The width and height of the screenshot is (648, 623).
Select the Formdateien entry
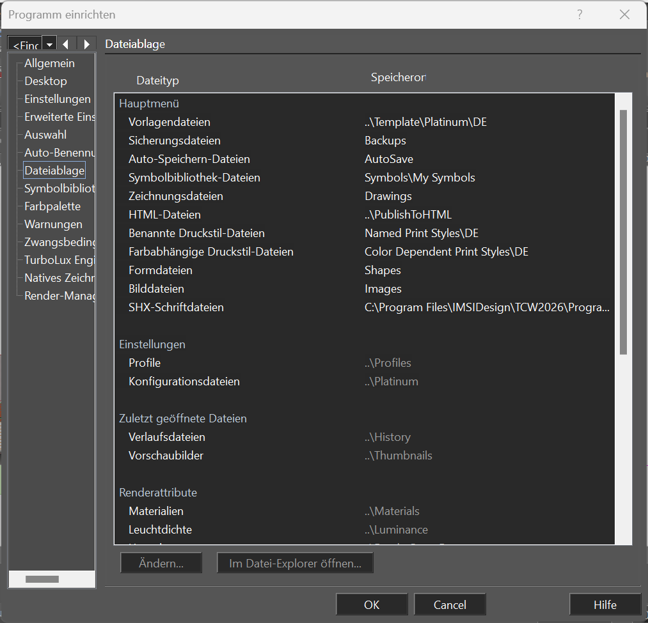coord(365,270)
